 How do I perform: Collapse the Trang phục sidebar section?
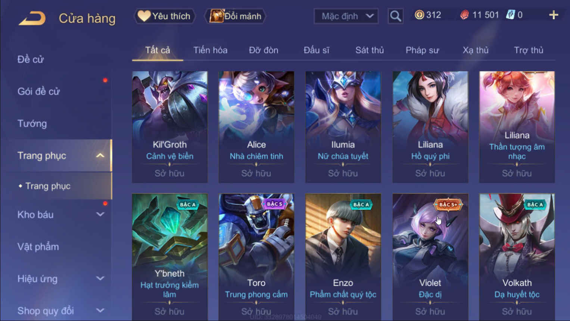click(x=100, y=155)
